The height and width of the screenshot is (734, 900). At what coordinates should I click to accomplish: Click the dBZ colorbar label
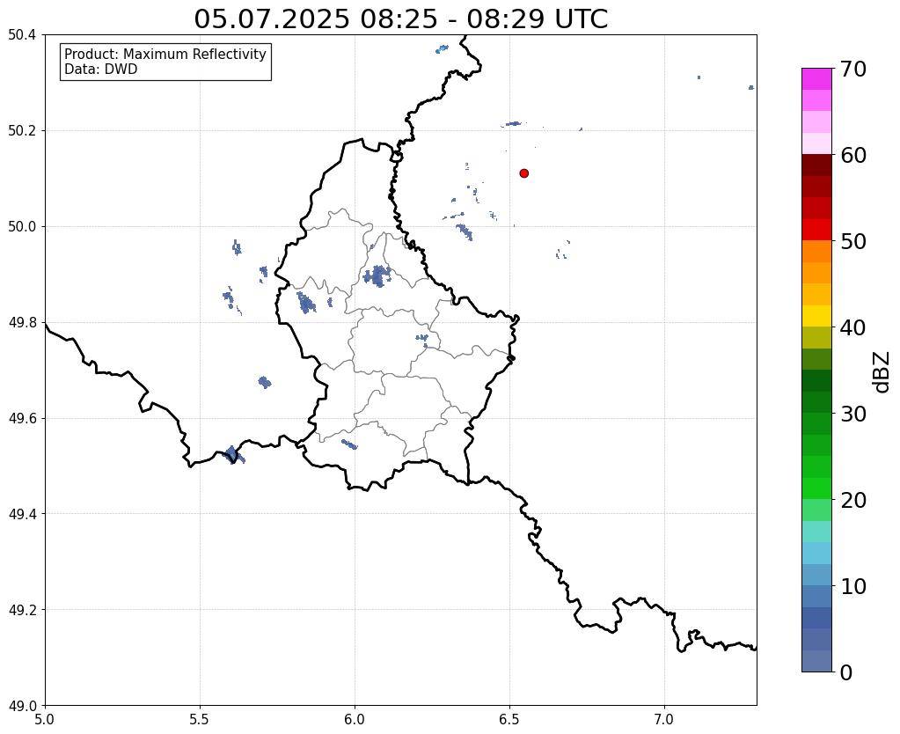point(882,372)
